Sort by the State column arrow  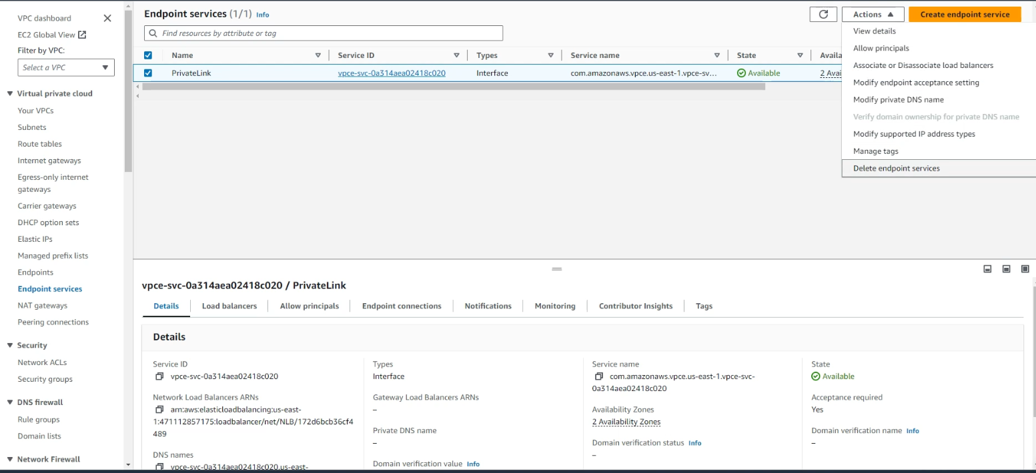click(800, 55)
